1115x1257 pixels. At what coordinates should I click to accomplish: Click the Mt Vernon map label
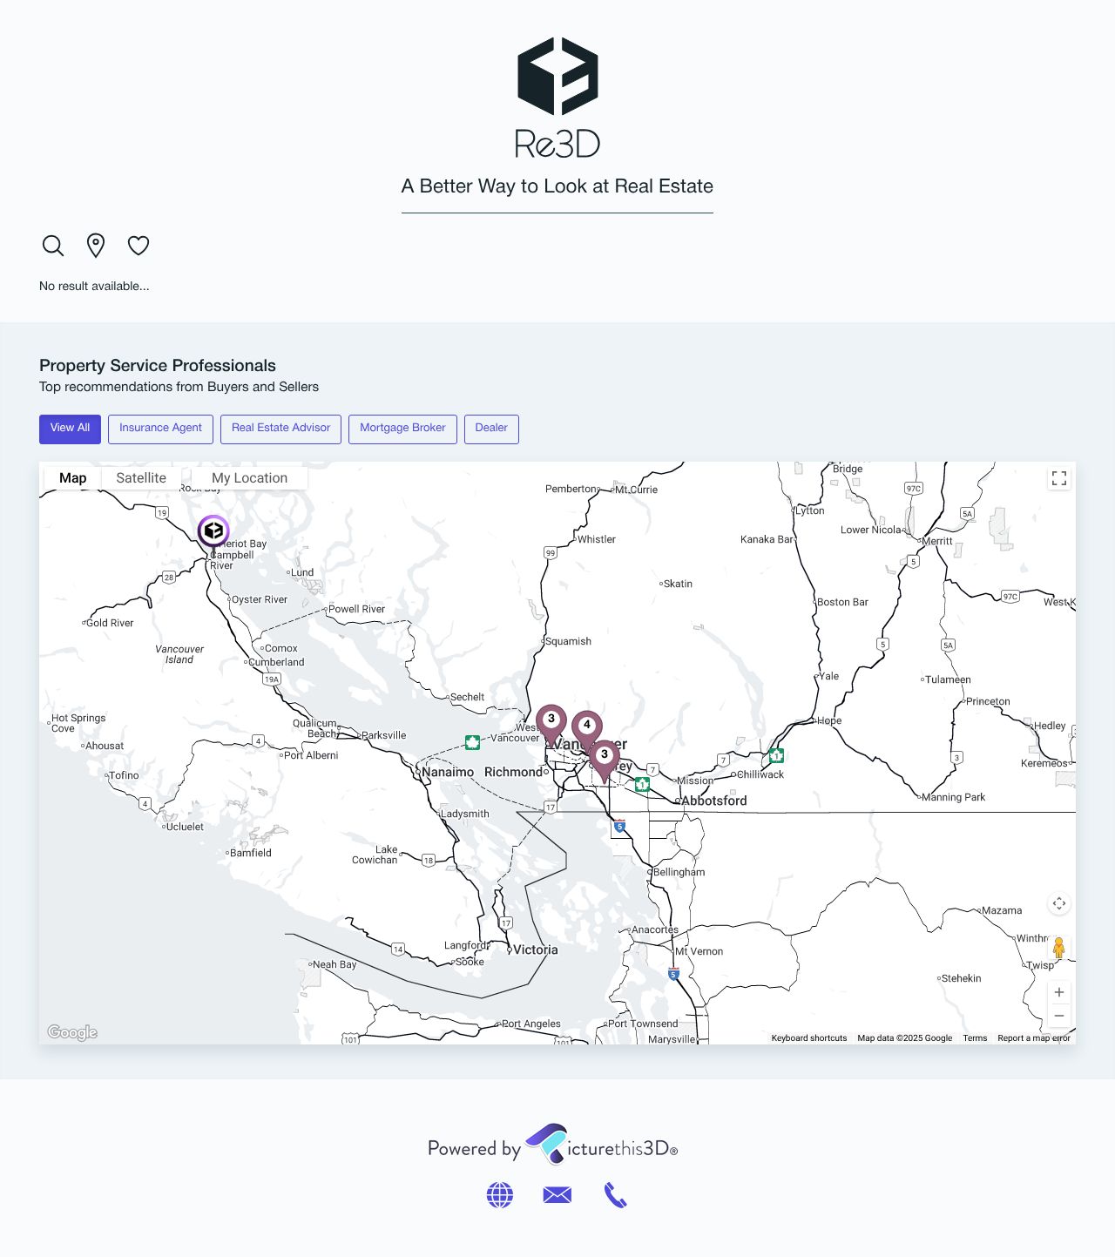pyautogui.click(x=699, y=951)
